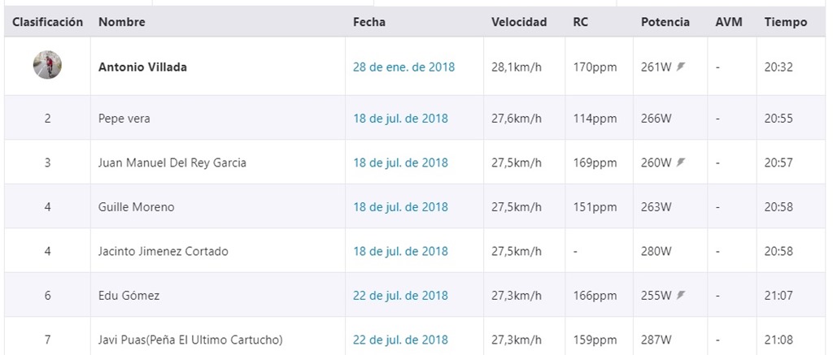Click the Clasificación column header

(48, 22)
